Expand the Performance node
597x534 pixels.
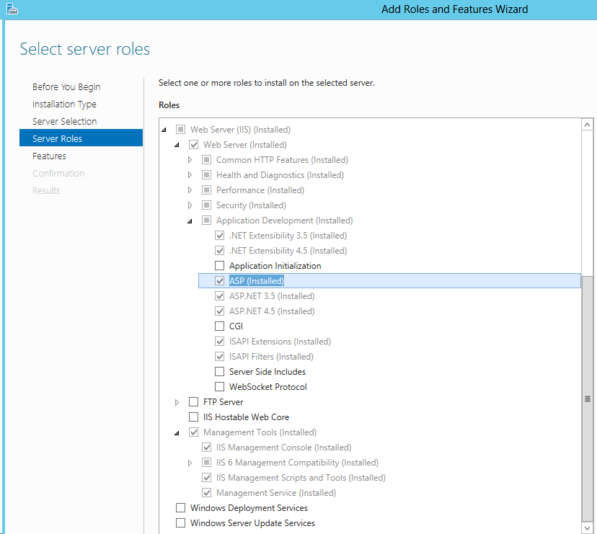[x=190, y=190]
